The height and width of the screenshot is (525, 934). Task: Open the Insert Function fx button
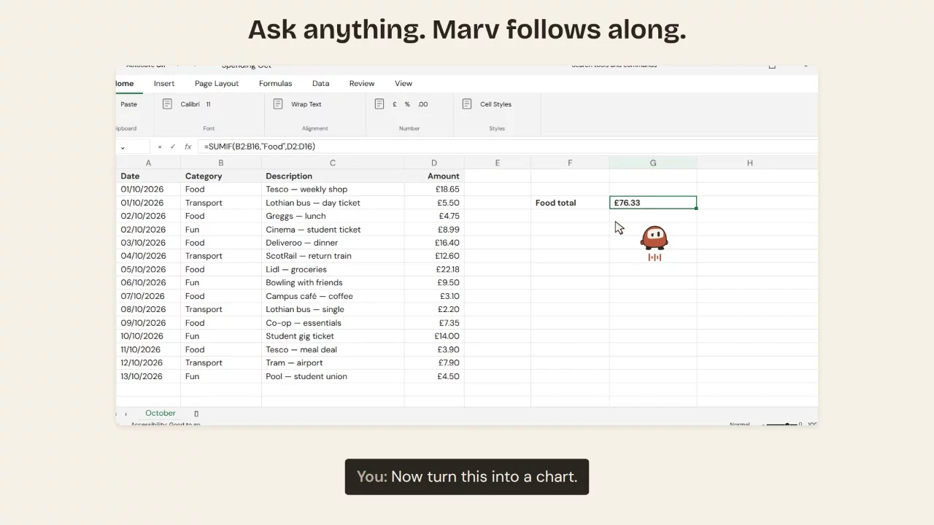point(188,147)
